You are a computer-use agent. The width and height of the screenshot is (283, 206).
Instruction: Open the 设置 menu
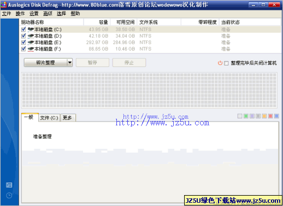(34, 14)
